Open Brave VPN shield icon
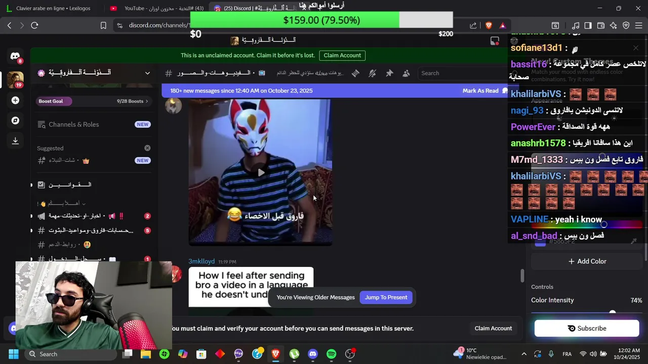 point(626,25)
